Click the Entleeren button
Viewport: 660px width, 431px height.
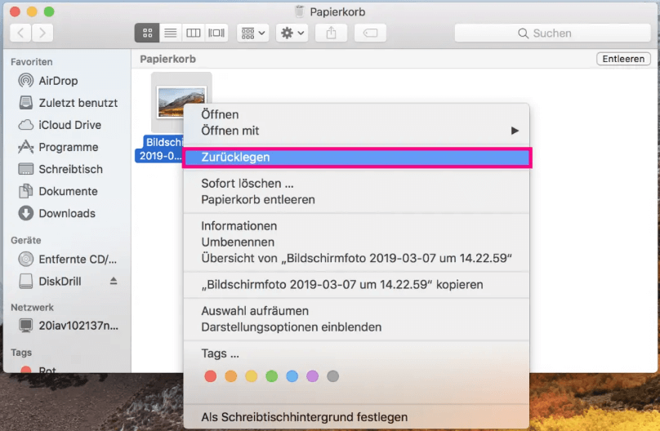coord(624,59)
